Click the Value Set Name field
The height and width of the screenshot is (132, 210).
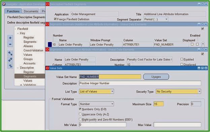110,77
